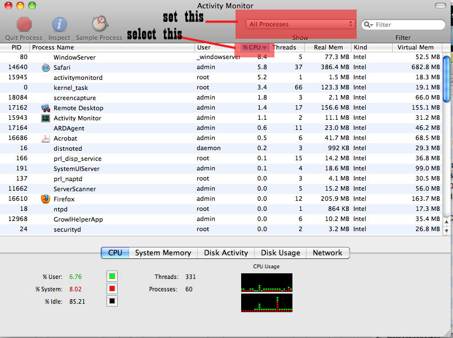The image size is (453, 338).
Task: Select the kernel_task process row
Action: coord(221,87)
